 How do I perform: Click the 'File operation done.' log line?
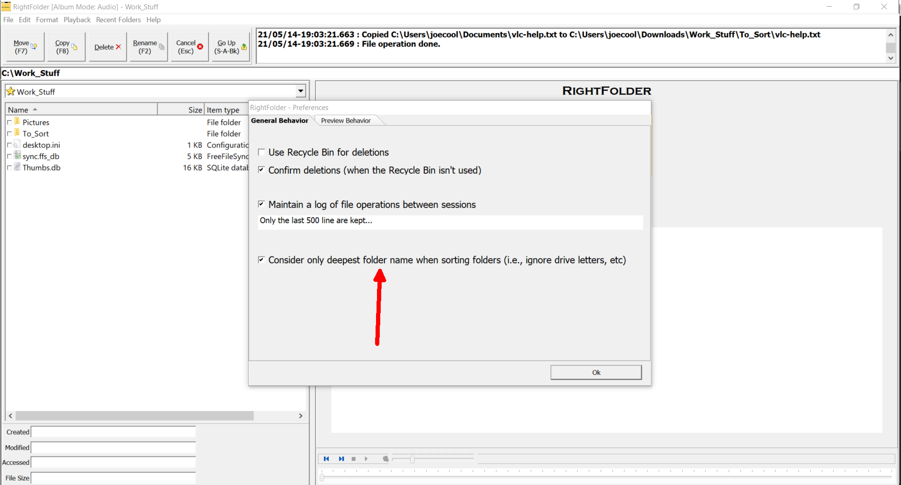(349, 44)
